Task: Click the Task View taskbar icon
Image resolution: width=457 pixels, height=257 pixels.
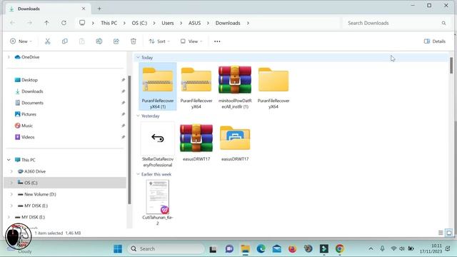Action: (x=213, y=249)
